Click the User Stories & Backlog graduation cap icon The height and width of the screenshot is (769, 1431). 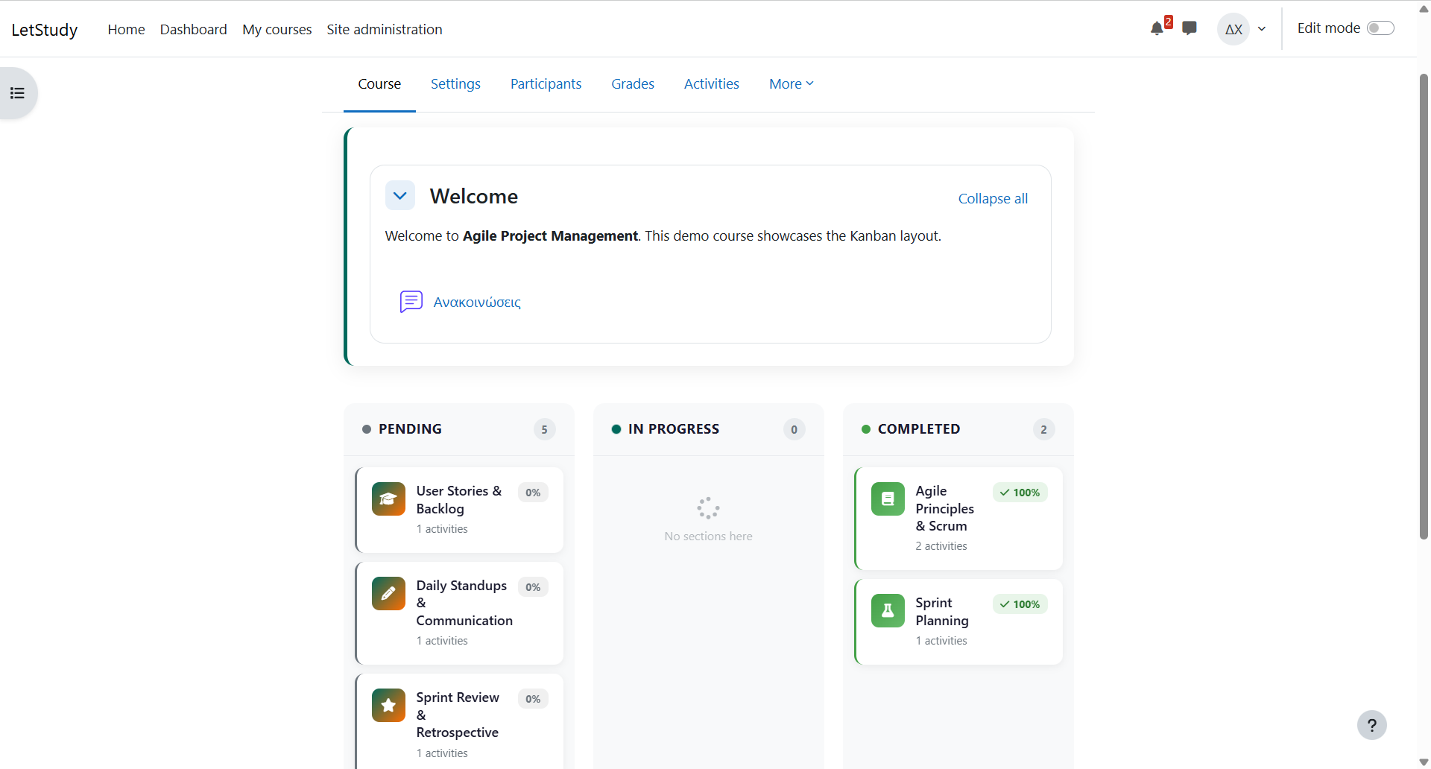[x=388, y=499]
